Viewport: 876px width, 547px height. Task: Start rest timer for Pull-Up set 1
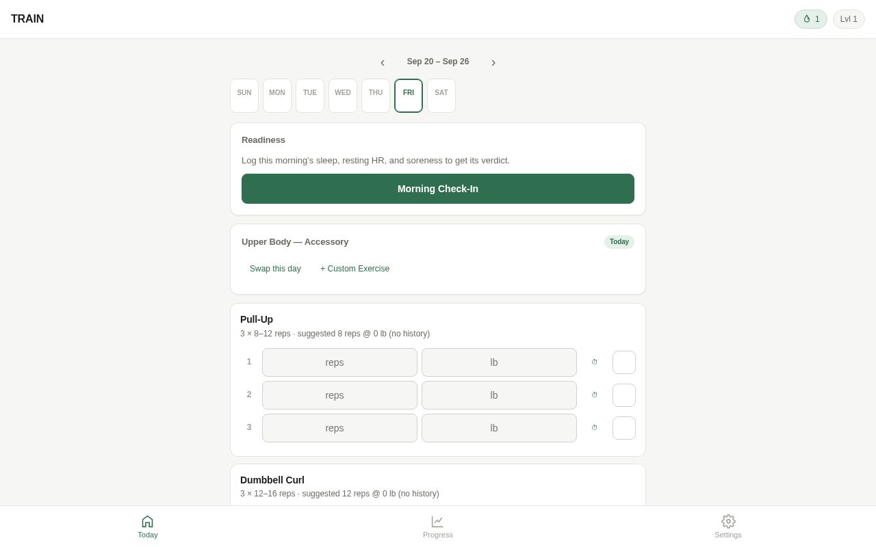point(595,362)
